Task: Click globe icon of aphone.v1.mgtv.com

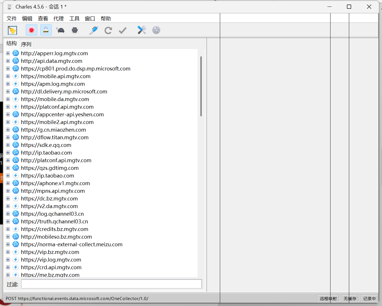Action: point(16,183)
